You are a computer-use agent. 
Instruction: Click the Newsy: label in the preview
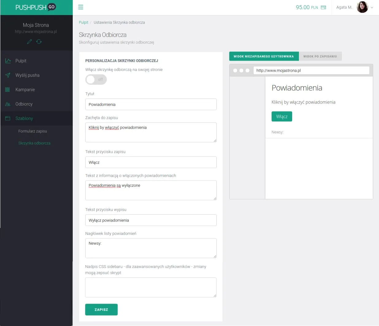point(277,132)
